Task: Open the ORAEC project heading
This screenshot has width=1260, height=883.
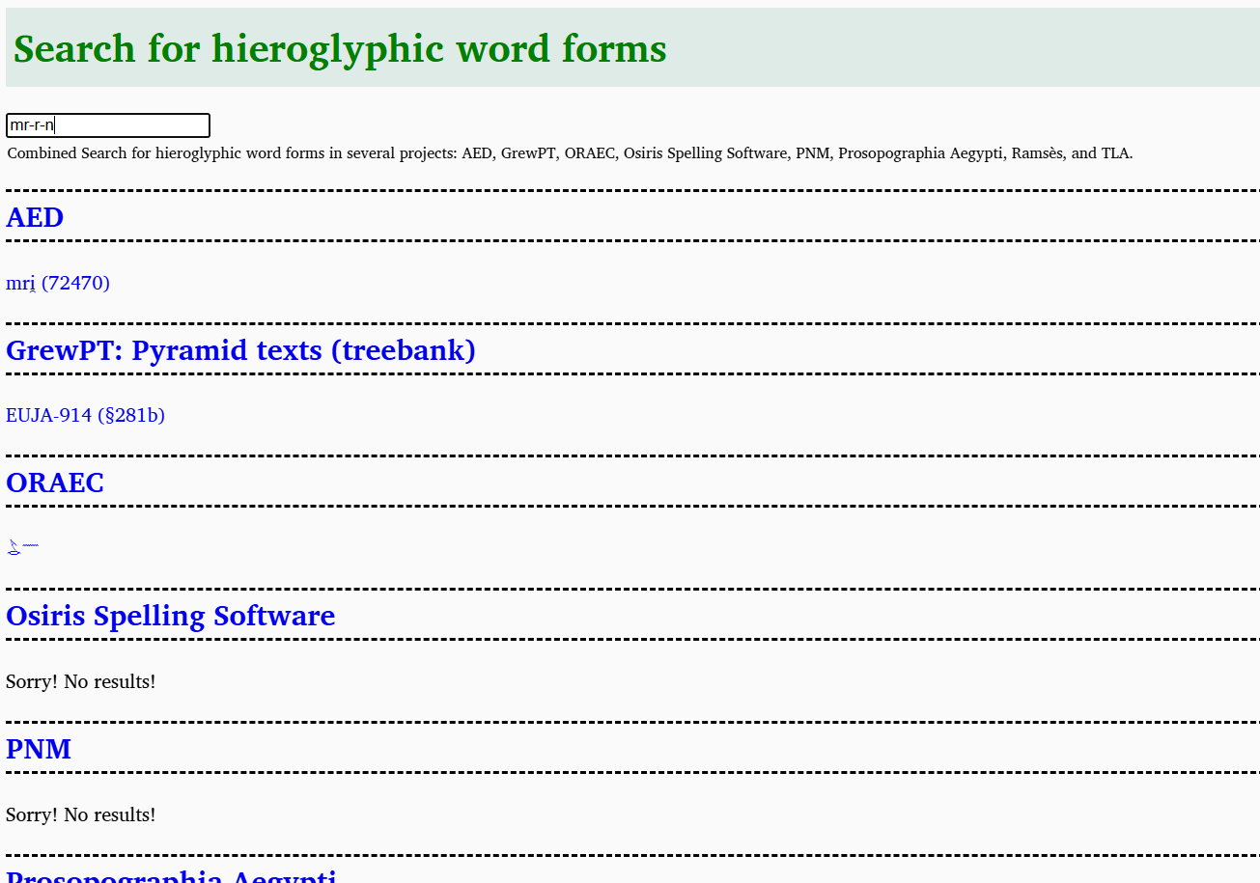Action: point(55,483)
